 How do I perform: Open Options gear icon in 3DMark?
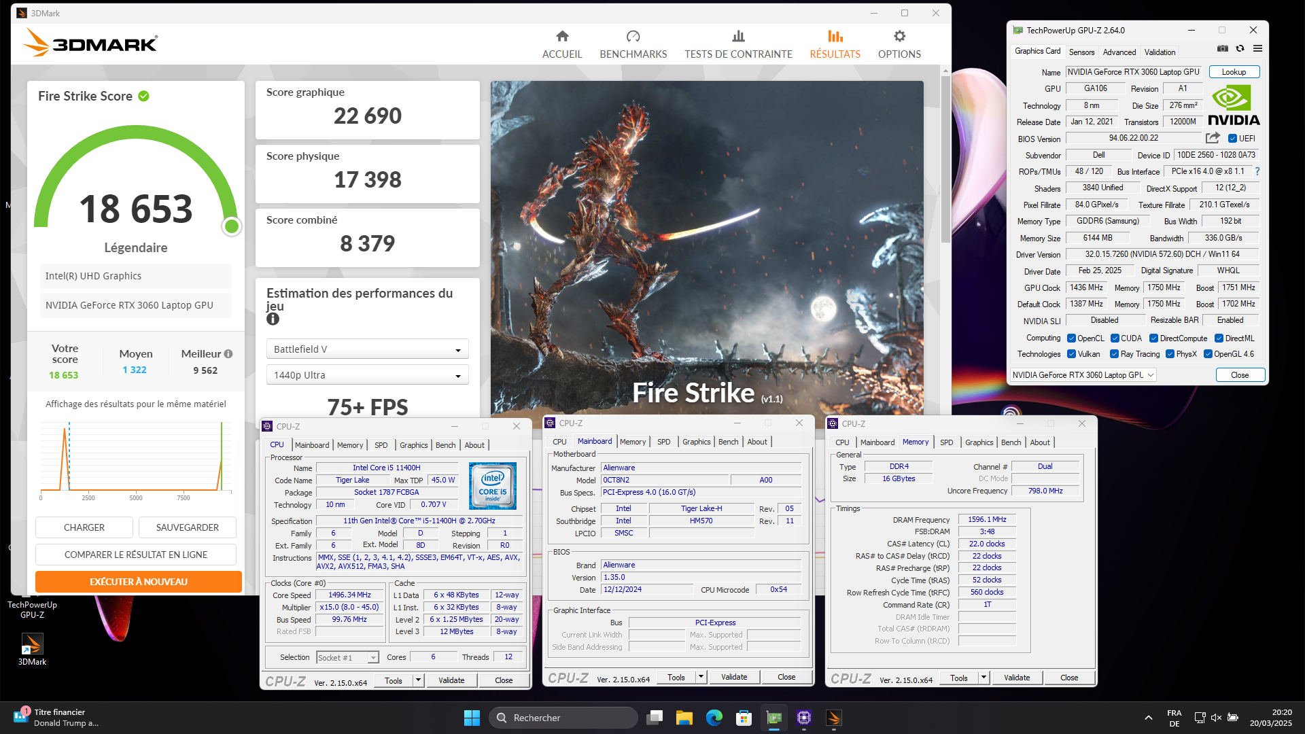coord(899,36)
